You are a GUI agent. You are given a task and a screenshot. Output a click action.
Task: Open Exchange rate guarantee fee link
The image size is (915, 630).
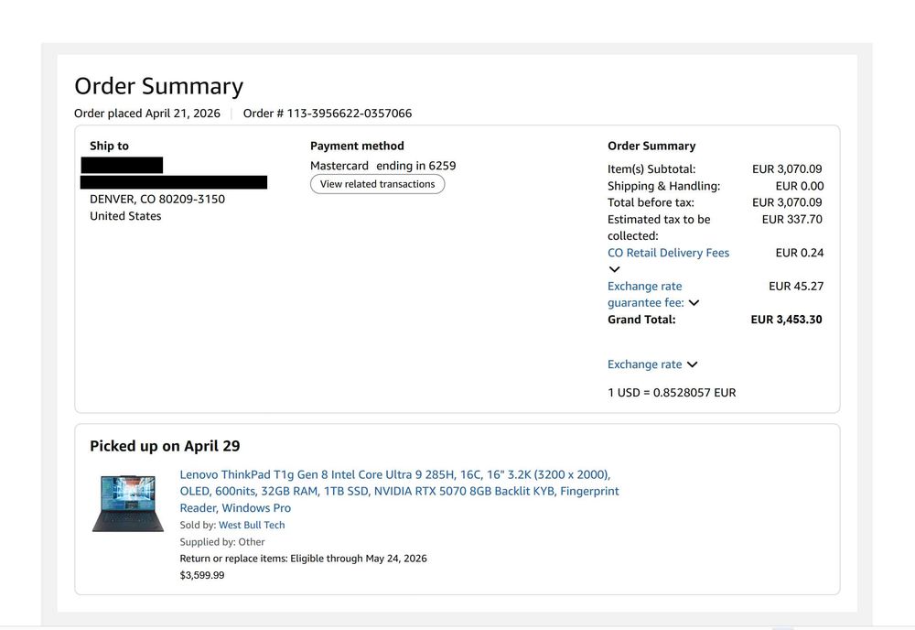click(x=645, y=294)
